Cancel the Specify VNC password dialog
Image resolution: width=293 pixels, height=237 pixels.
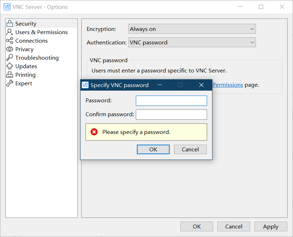(x=190, y=149)
